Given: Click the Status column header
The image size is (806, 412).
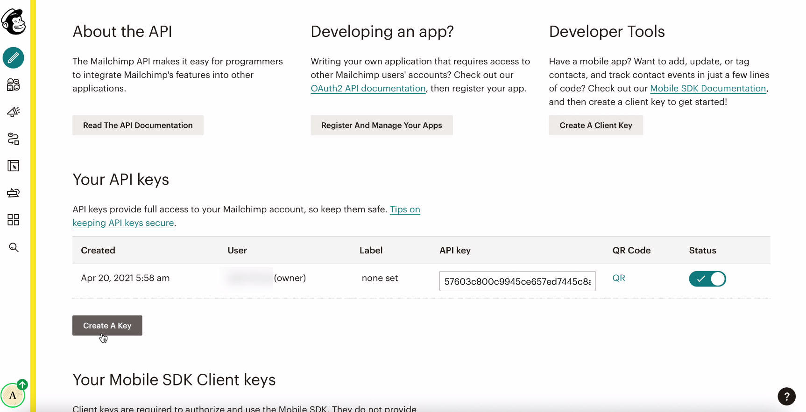Looking at the screenshot, I should (x=702, y=251).
